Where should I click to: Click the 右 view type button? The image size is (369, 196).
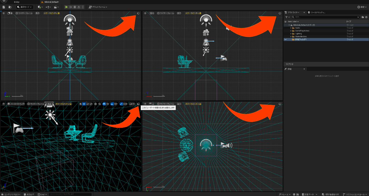152,13
